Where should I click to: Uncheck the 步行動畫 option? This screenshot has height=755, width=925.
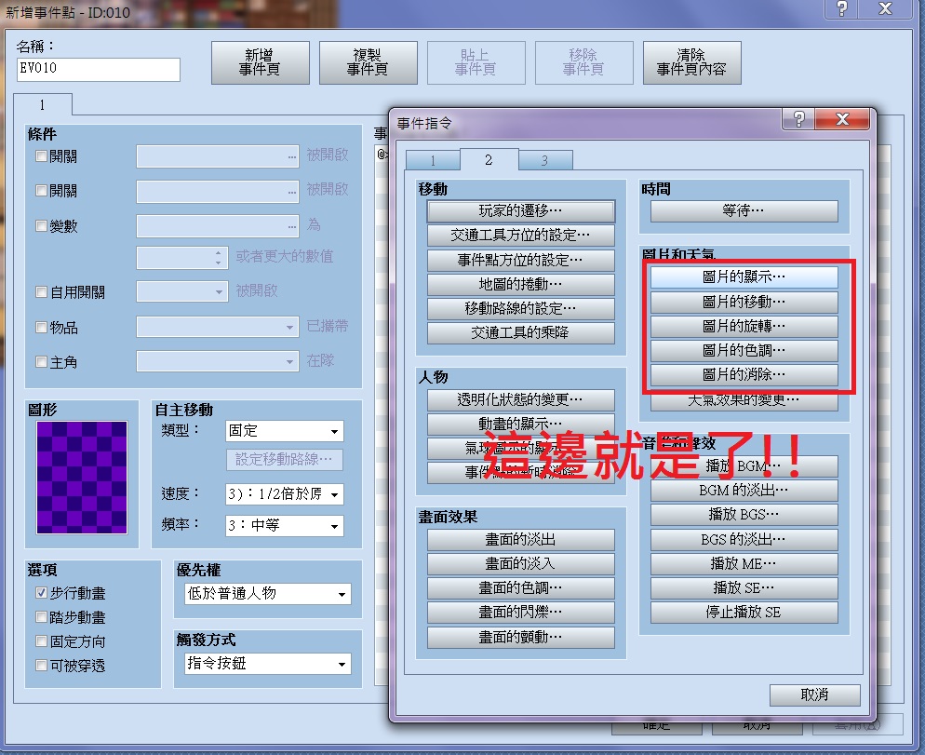pyautogui.click(x=41, y=593)
